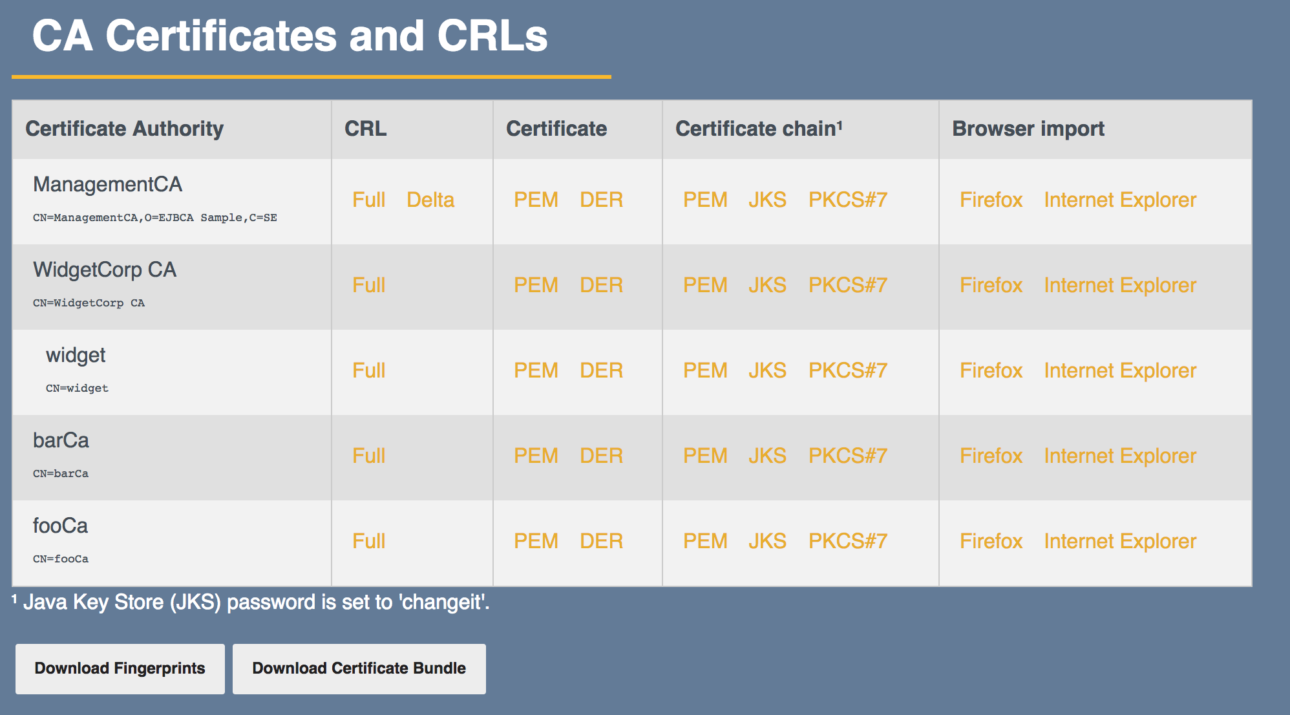Get fooCa certificate in PEM format

(x=536, y=541)
